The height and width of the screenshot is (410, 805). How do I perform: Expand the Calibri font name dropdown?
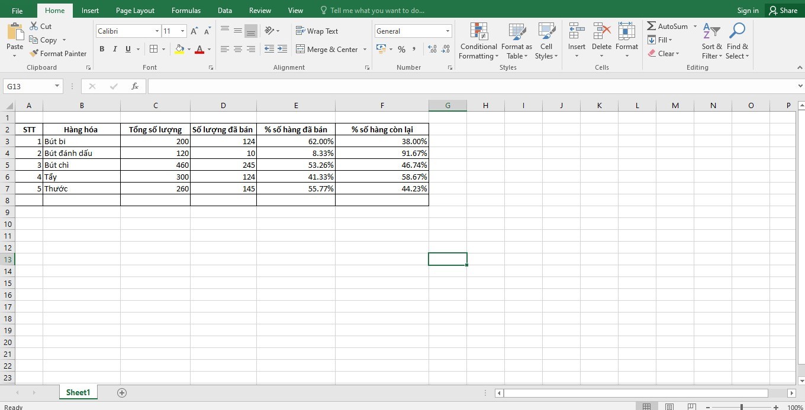pos(157,31)
